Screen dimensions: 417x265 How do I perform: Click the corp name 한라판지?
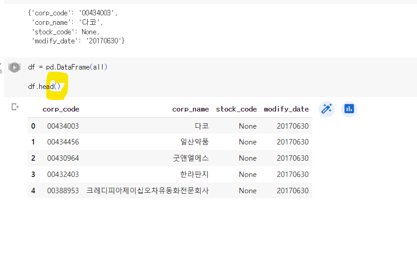pos(194,174)
